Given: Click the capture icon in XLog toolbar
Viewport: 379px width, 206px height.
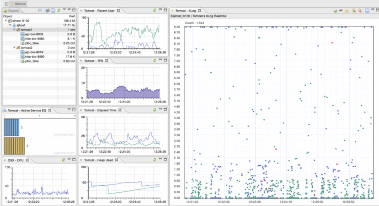Looking at the screenshot, I should pos(367,10).
